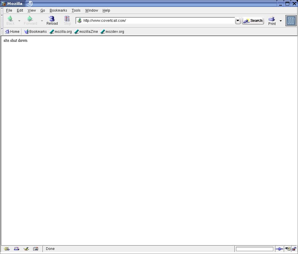Open the View menu
Image resolution: width=298 pixels, height=254 pixels.
[32, 10]
